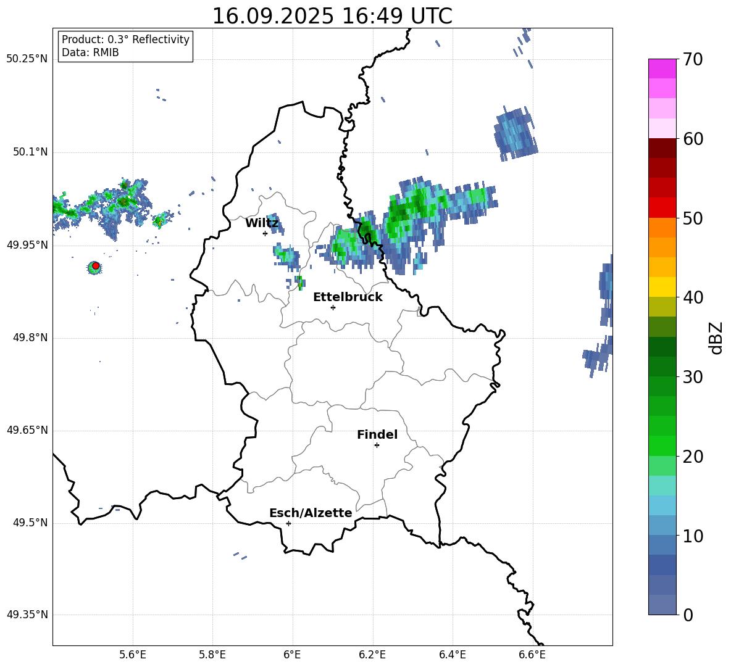Click the 6.4°E longitude label
Screen dimensions: 731x667
click(453, 655)
